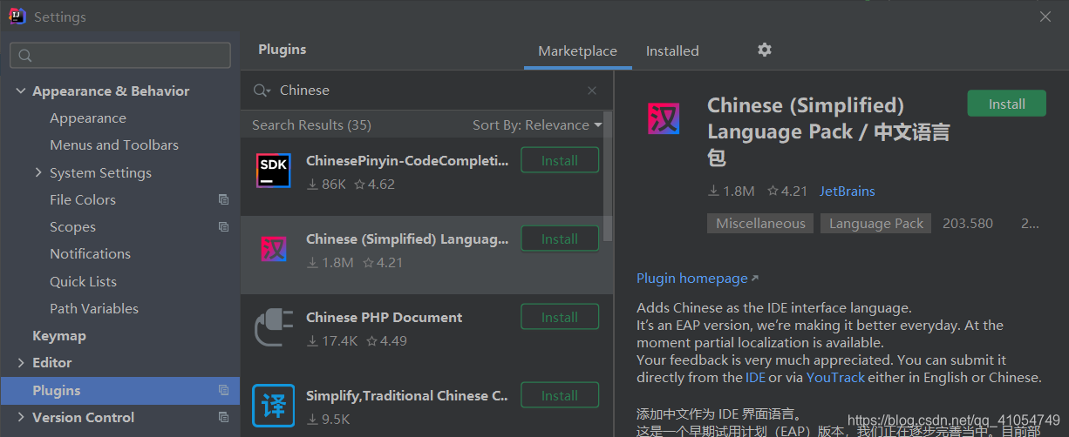Screen dimensions: 1069x437
Task: Click the Search Results (35) label
Action: click(x=311, y=124)
